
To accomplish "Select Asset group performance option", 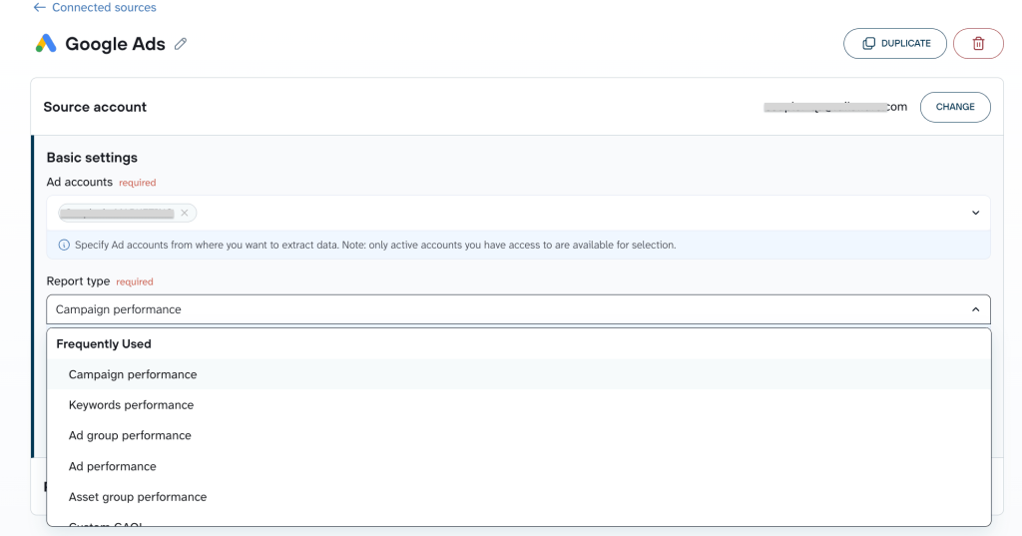I will (519, 497).
